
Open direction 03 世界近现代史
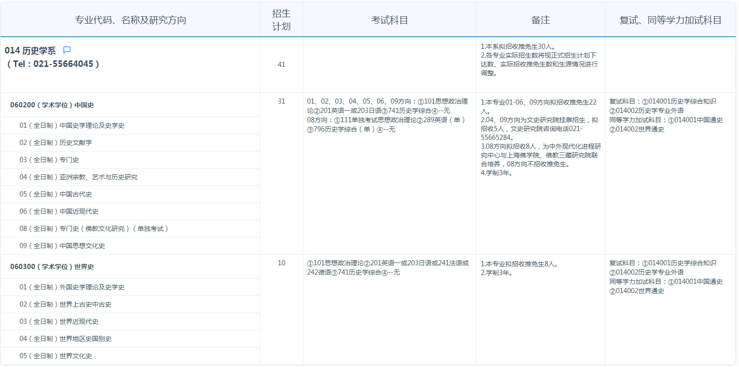tap(59, 321)
